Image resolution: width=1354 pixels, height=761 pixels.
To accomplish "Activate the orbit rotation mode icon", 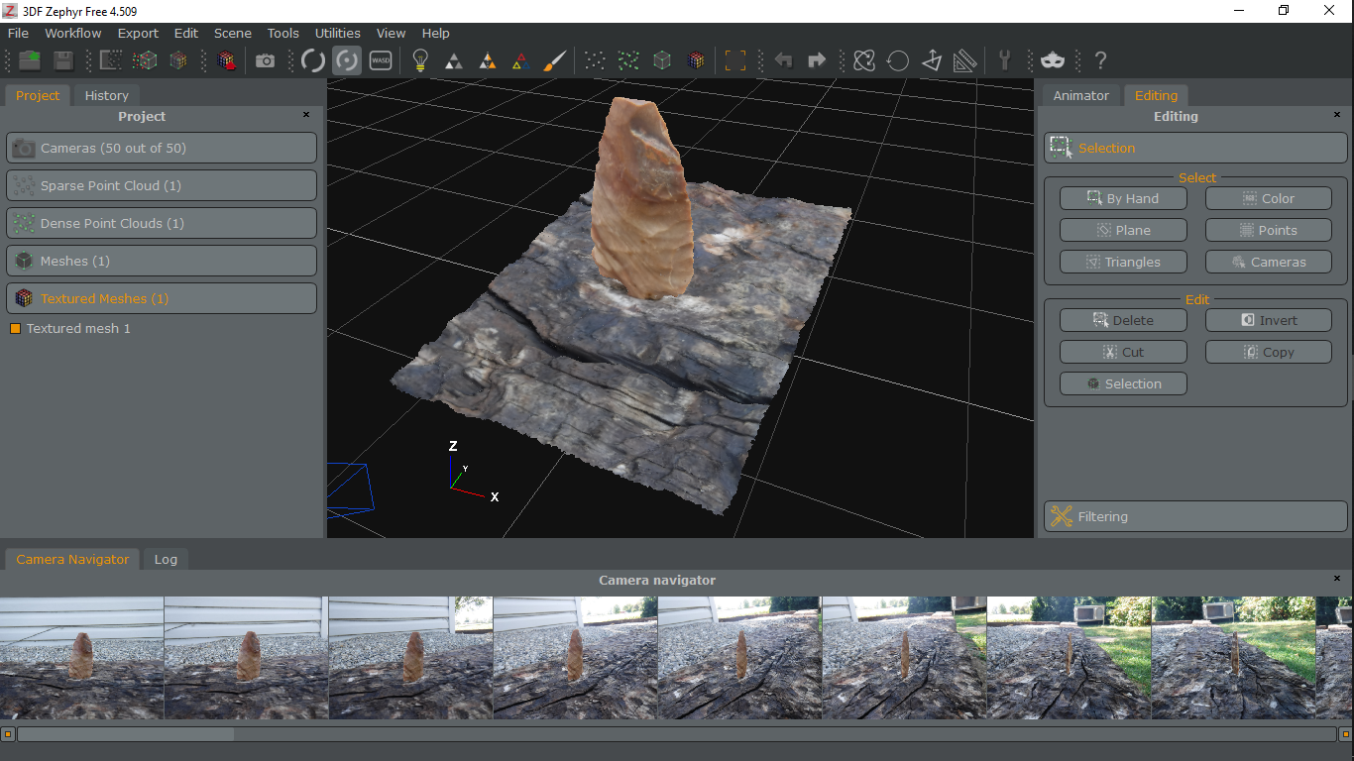I will 346,59.
